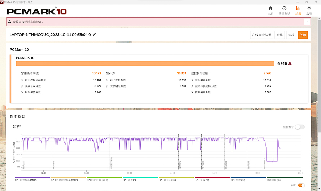Click the warning icon in the pink banner
Image resolution: width=321 pixels, height=191 pixels.
pos(10,22)
